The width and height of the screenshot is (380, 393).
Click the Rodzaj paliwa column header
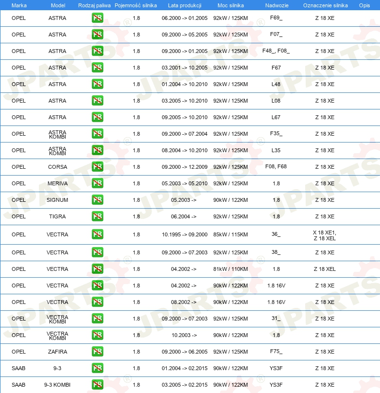click(x=94, y=5)
